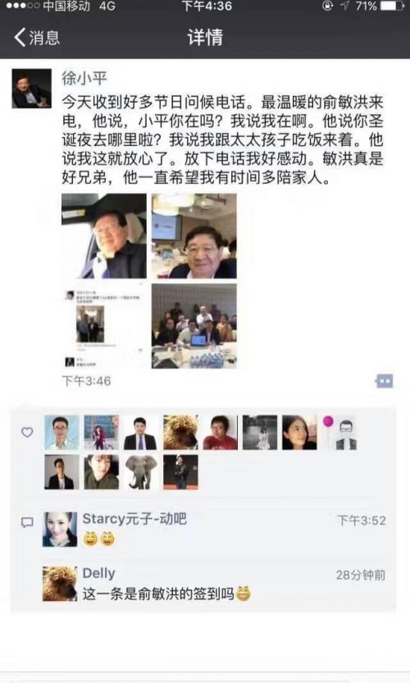This screenshot has width=410, height=683.
Task: Tap the comment speech bubble icon
Action: coord(27,522)
